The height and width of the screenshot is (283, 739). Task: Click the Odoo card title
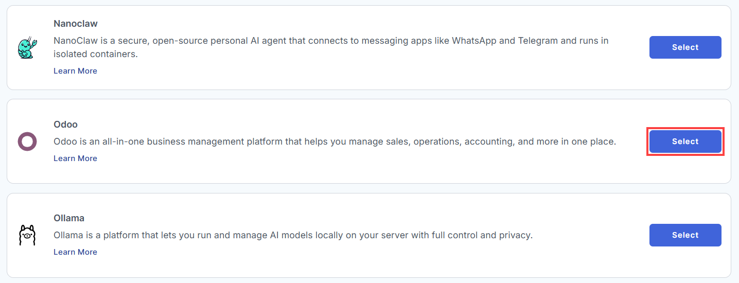pyautogui.click(x=65, y=125)
